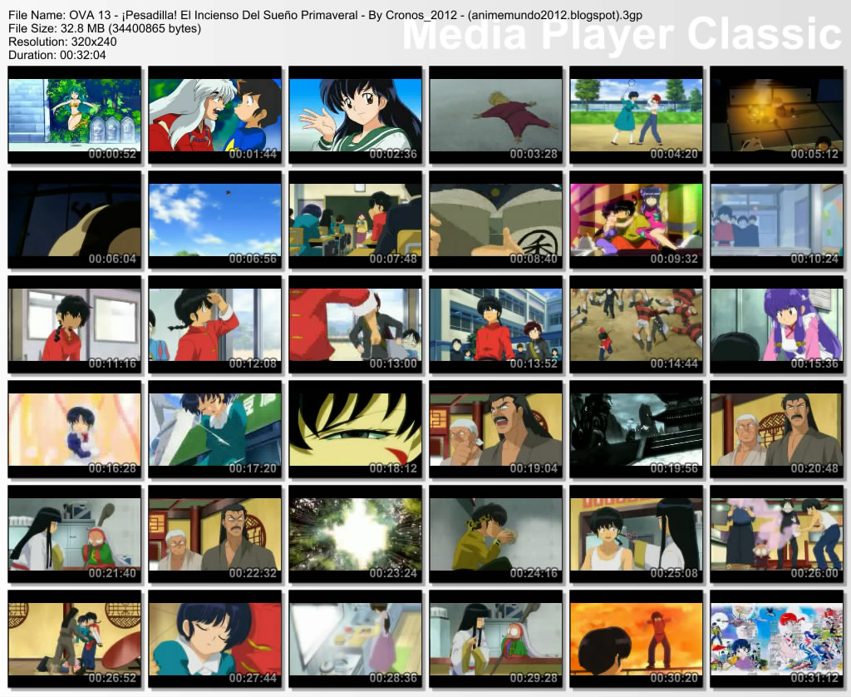This screenshot has width=851, height=697.
Task: Open the thumbnail at 00:09:32
Action: (x=636, y=220)
